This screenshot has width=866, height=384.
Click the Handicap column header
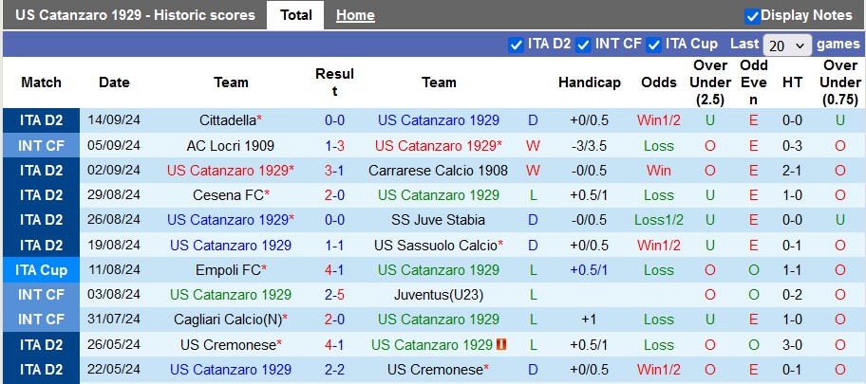(x=590, y=82)
